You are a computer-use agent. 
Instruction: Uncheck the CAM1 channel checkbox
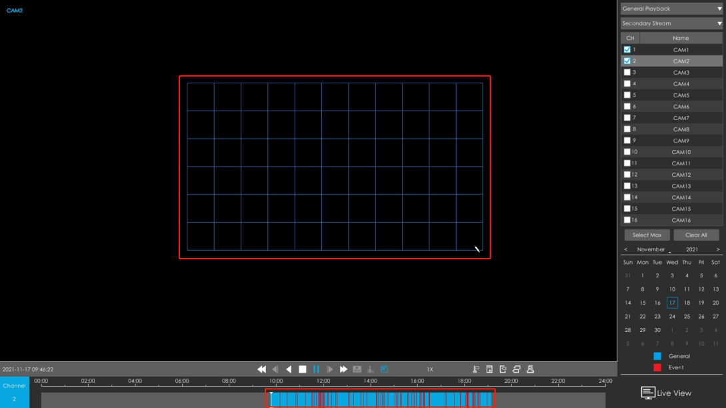(627, 49)
